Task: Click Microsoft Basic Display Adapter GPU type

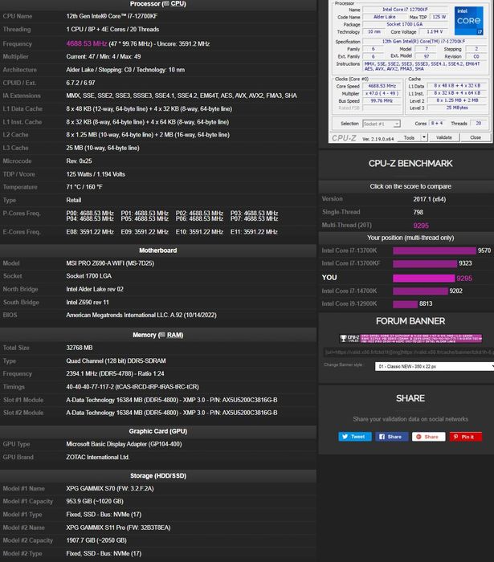Action: [x=124, y=444]
